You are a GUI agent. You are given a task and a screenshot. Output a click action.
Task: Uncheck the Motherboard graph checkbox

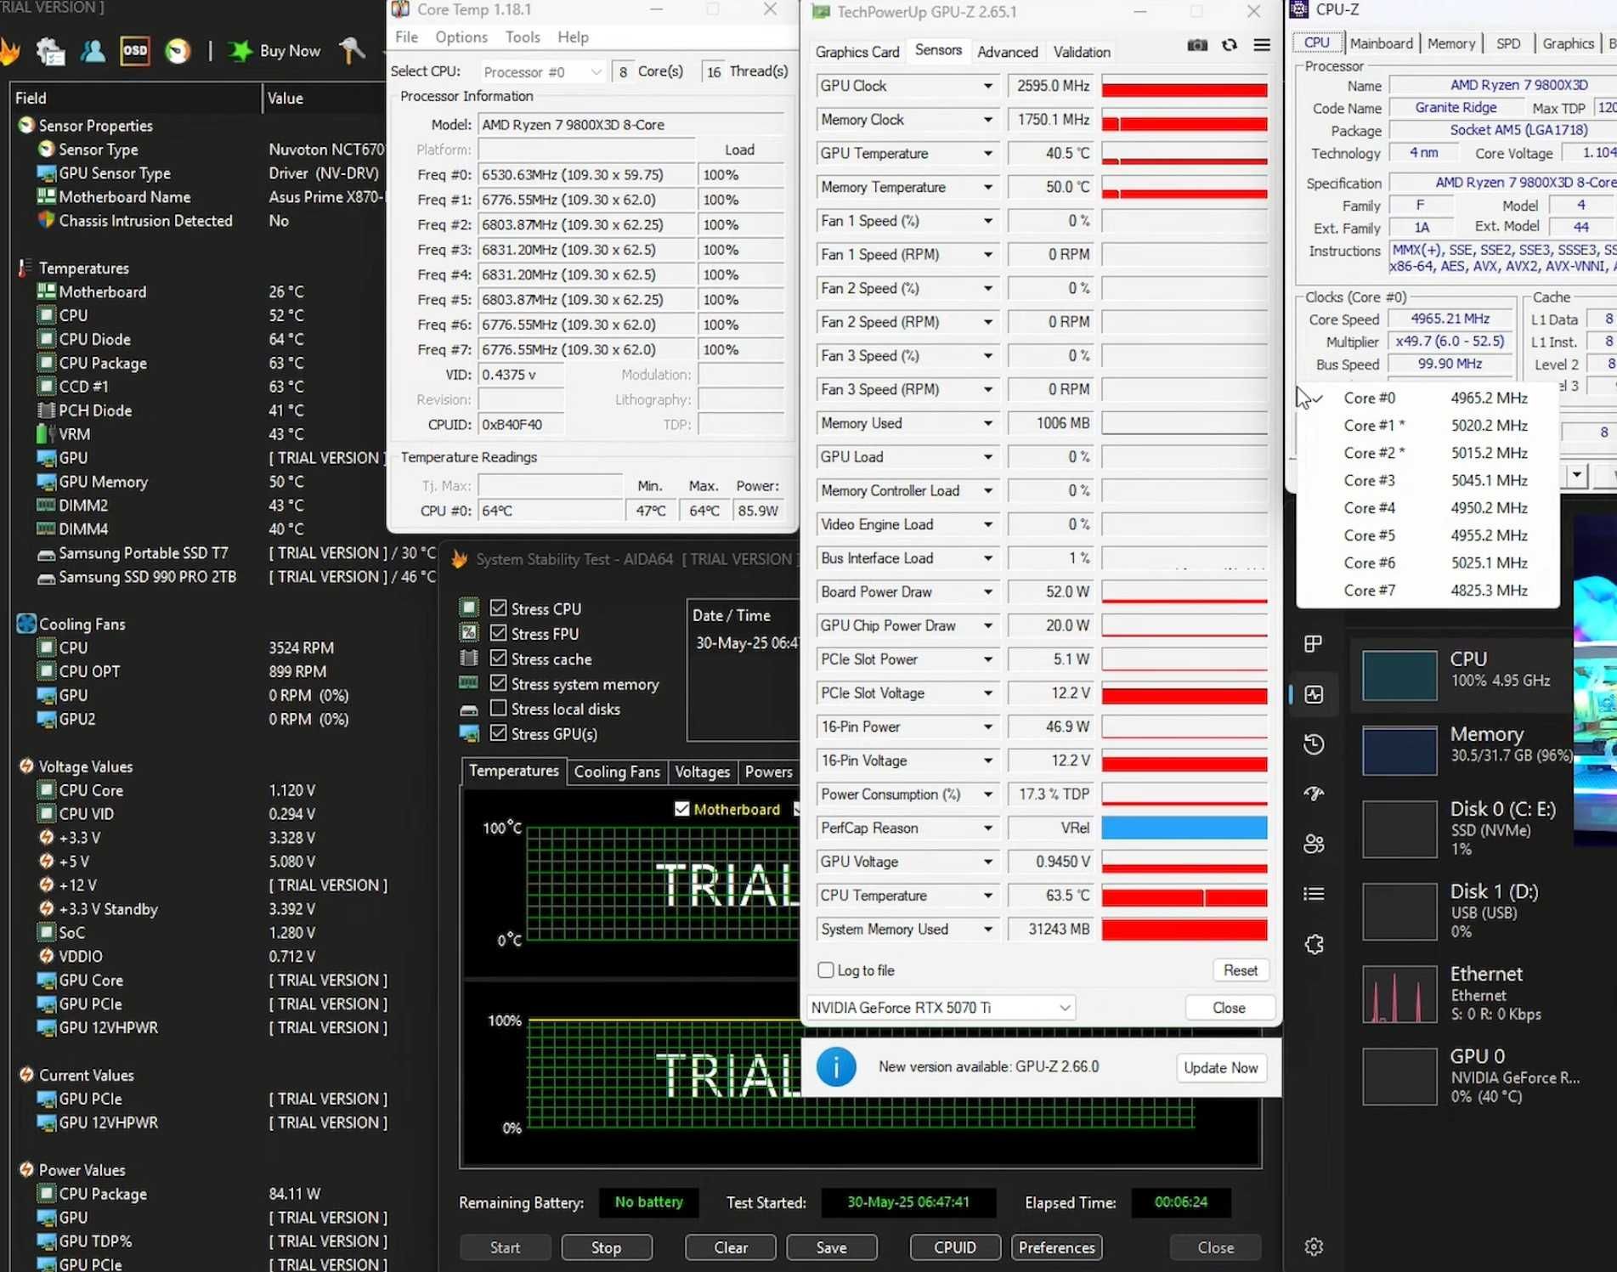tap(681, 809)
